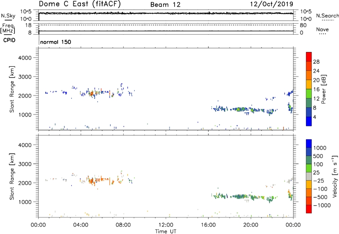Click the "Nave" legend label

click(x=322, y=29)
